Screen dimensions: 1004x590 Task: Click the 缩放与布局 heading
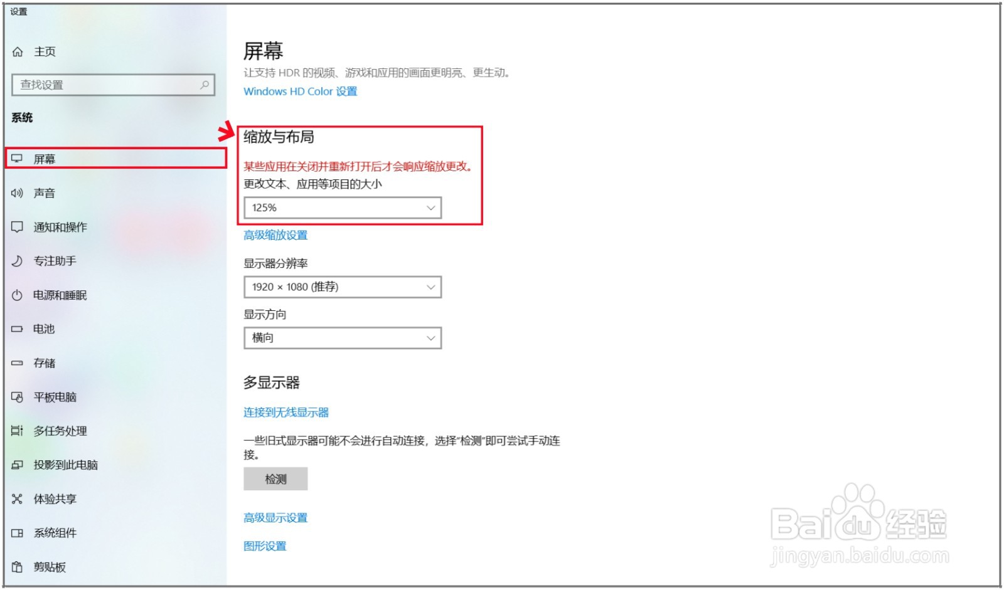point(279,137)
